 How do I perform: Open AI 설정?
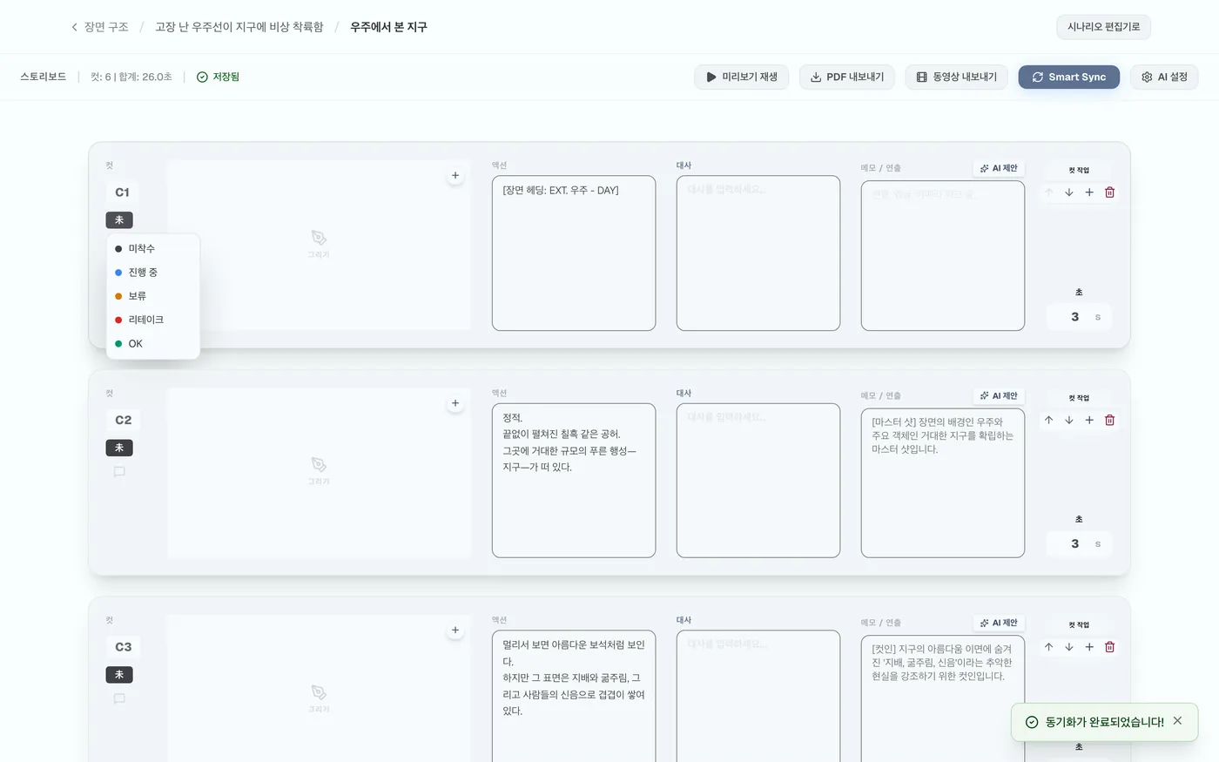[x=1164, y=77]
